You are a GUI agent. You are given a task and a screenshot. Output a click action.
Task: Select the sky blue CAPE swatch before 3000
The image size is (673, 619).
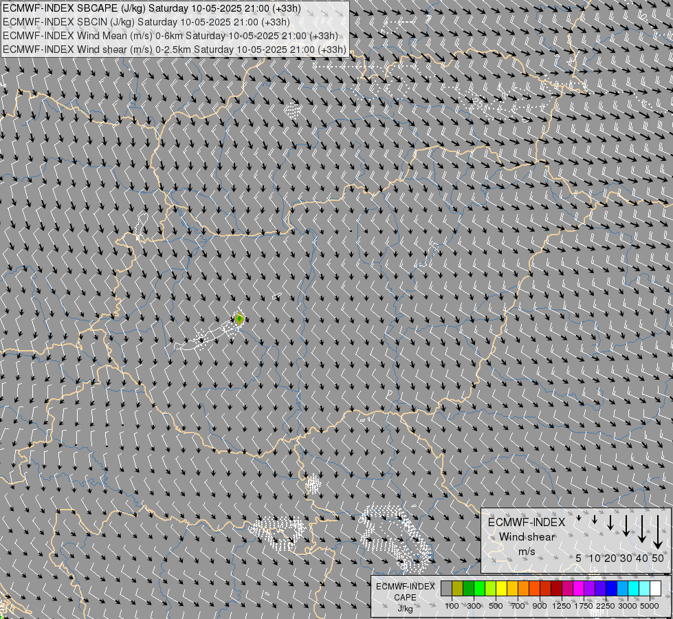(622, 588)
